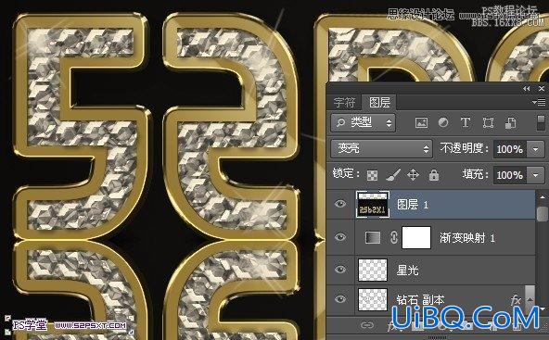
Task: Select the 图层 1 layer name
Action: coord(413,205)
